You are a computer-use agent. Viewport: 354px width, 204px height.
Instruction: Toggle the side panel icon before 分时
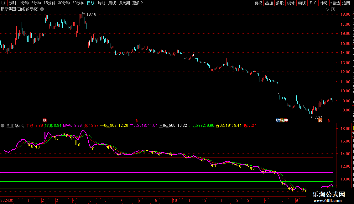click(x=3, y=3)
